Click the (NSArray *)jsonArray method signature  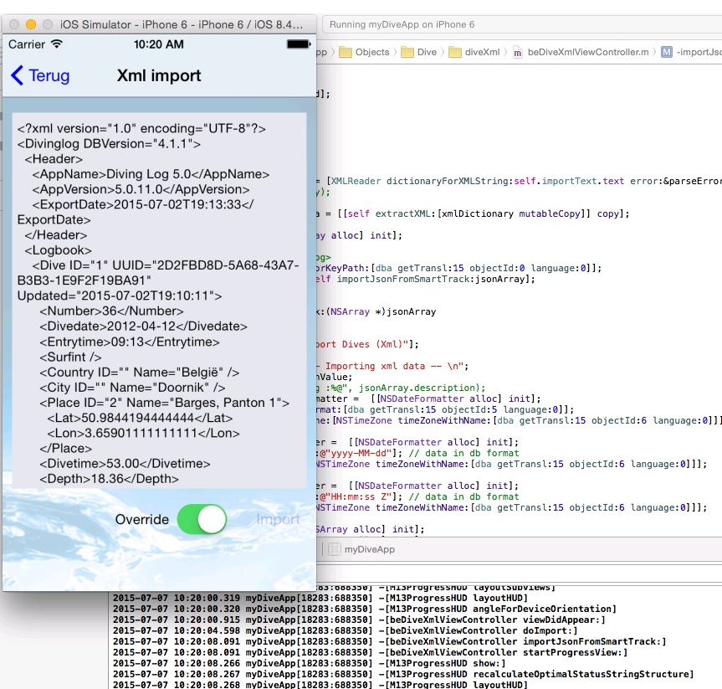pos(376,312)
